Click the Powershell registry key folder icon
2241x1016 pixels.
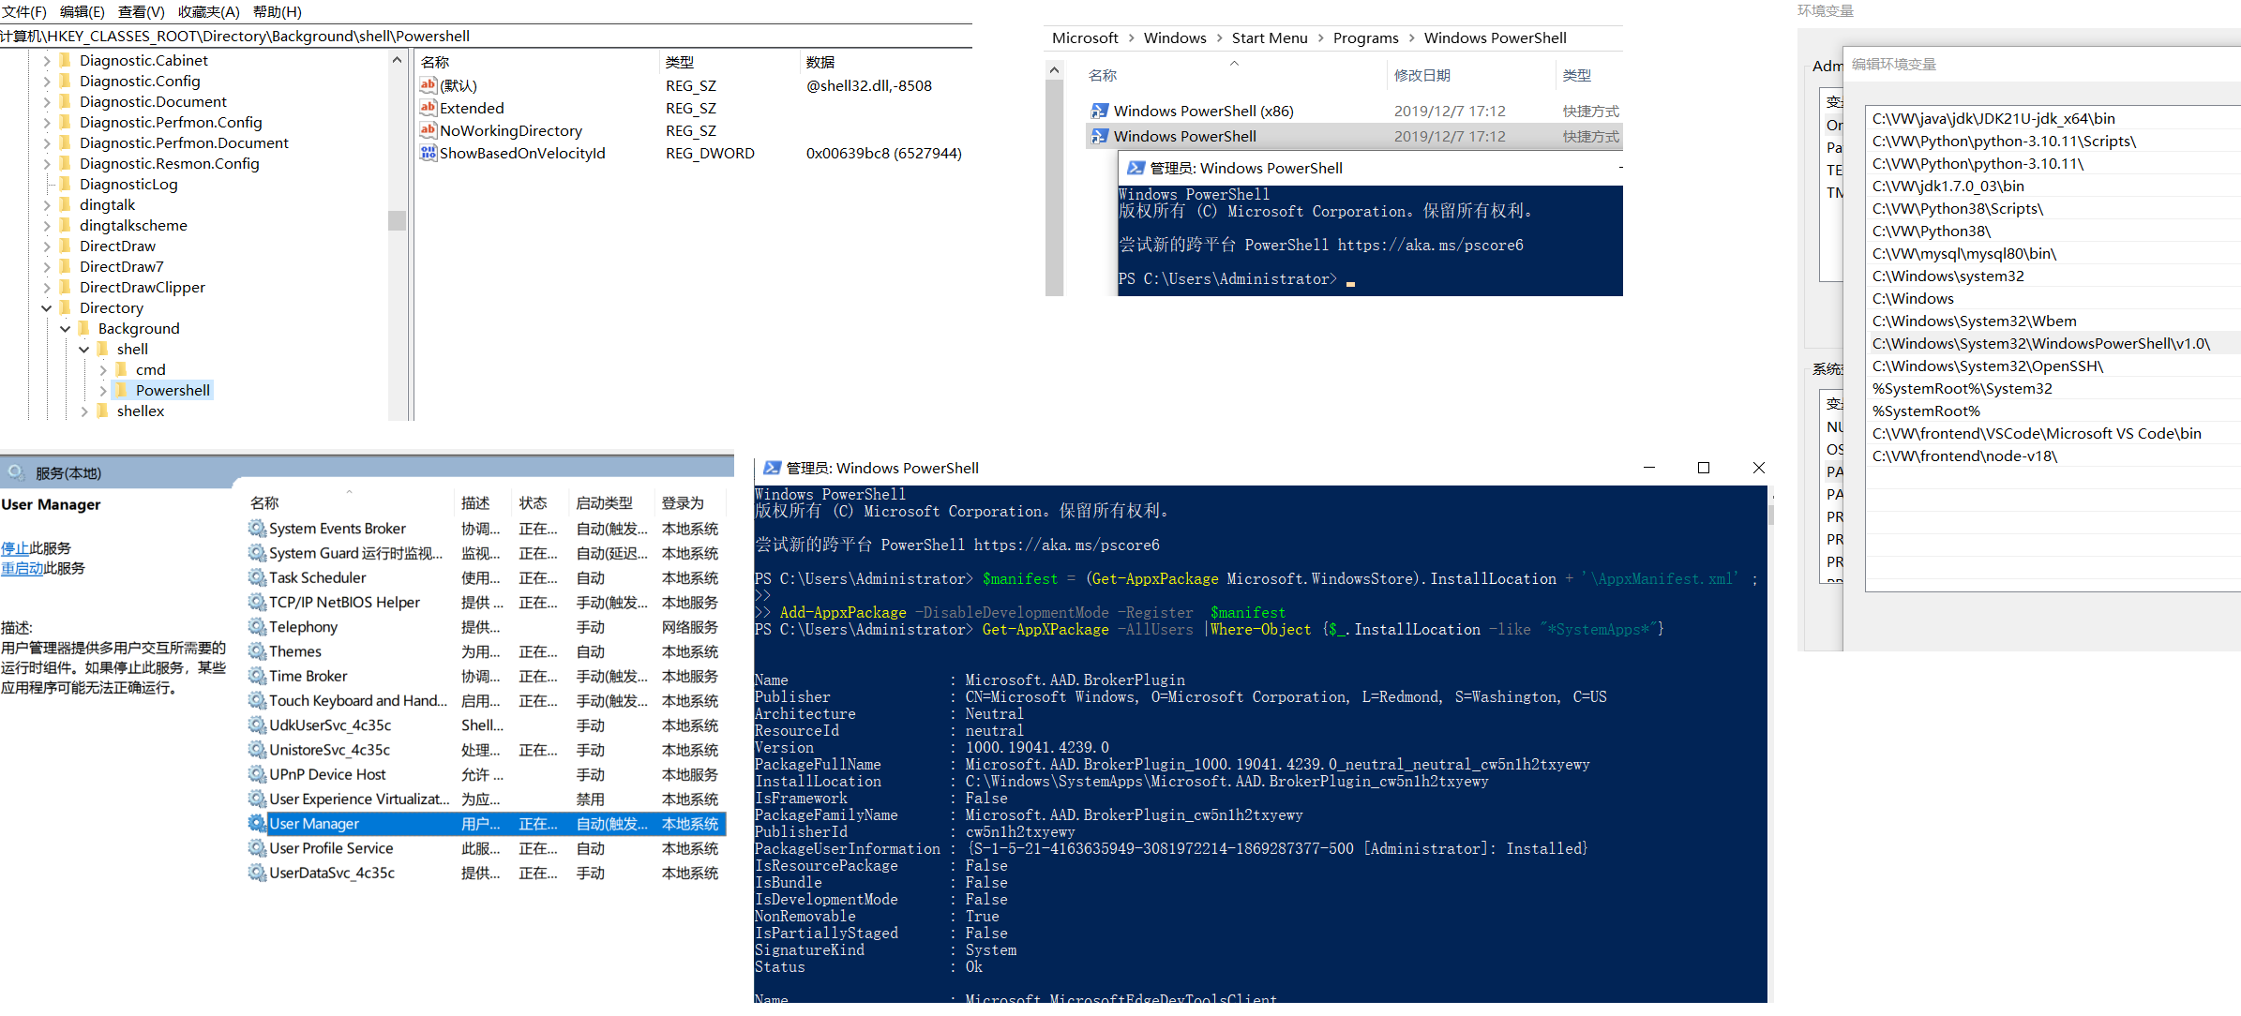(121, 390)
